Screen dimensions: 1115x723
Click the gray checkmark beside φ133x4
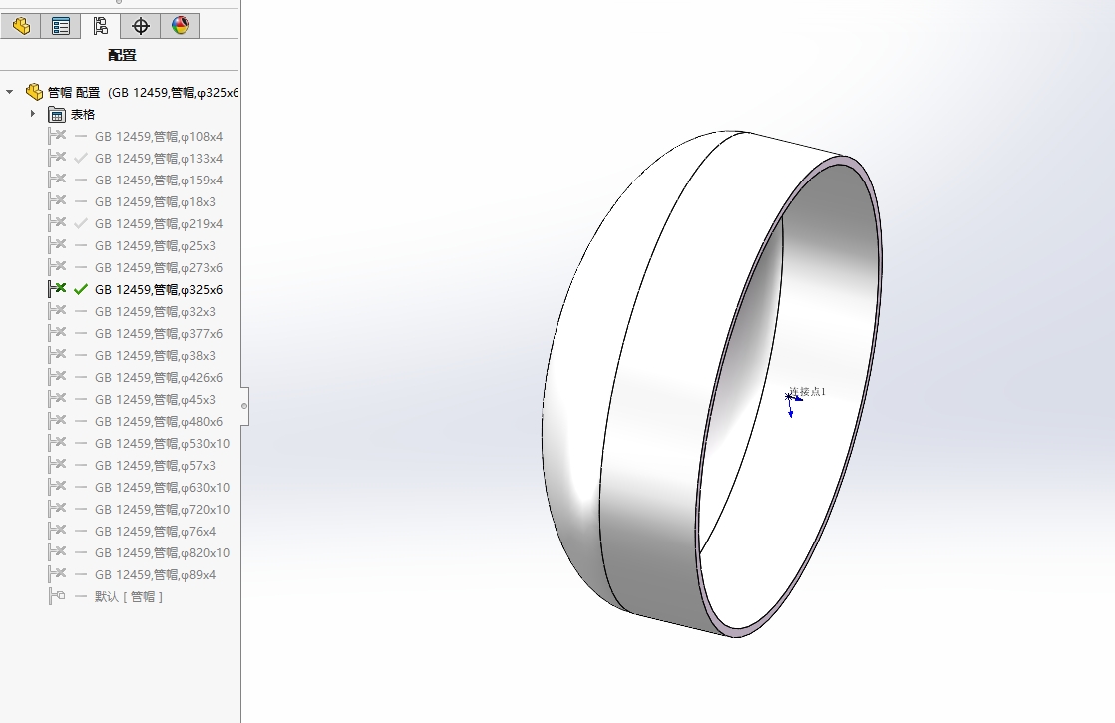pos(81,158)
